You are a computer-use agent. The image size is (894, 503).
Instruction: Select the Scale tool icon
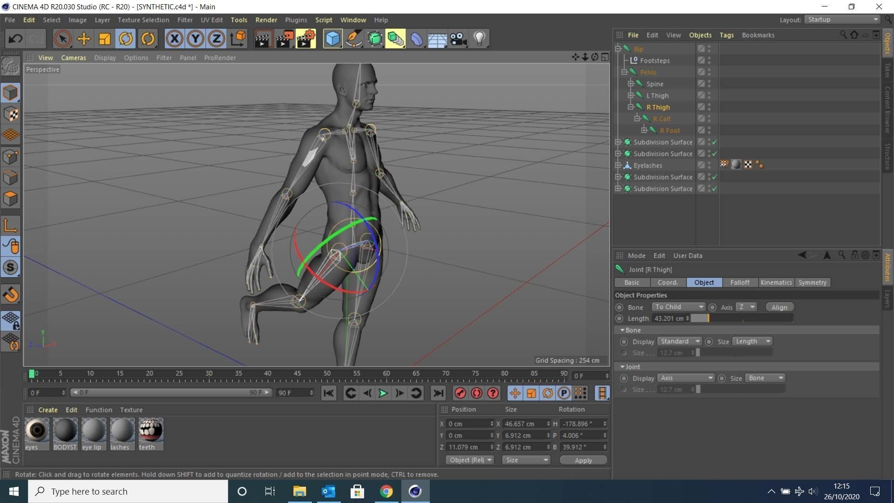[105, 39]
